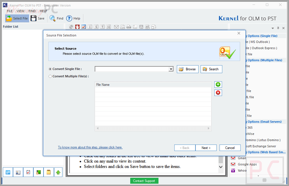Screen dimensions: 289x186
Task: Select Gmail in web based options
Action: click(x=238, y=158)
